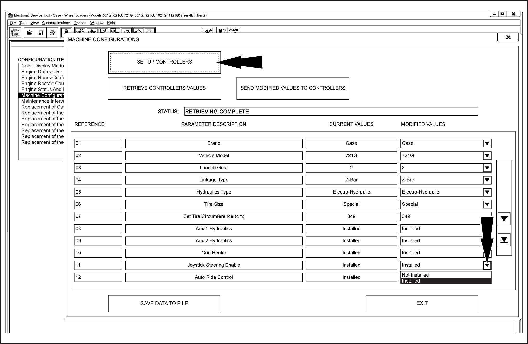The height and width of the screenshot is (344, 528).
Task: Select Engine Status And configuration item
Action: 42,90
